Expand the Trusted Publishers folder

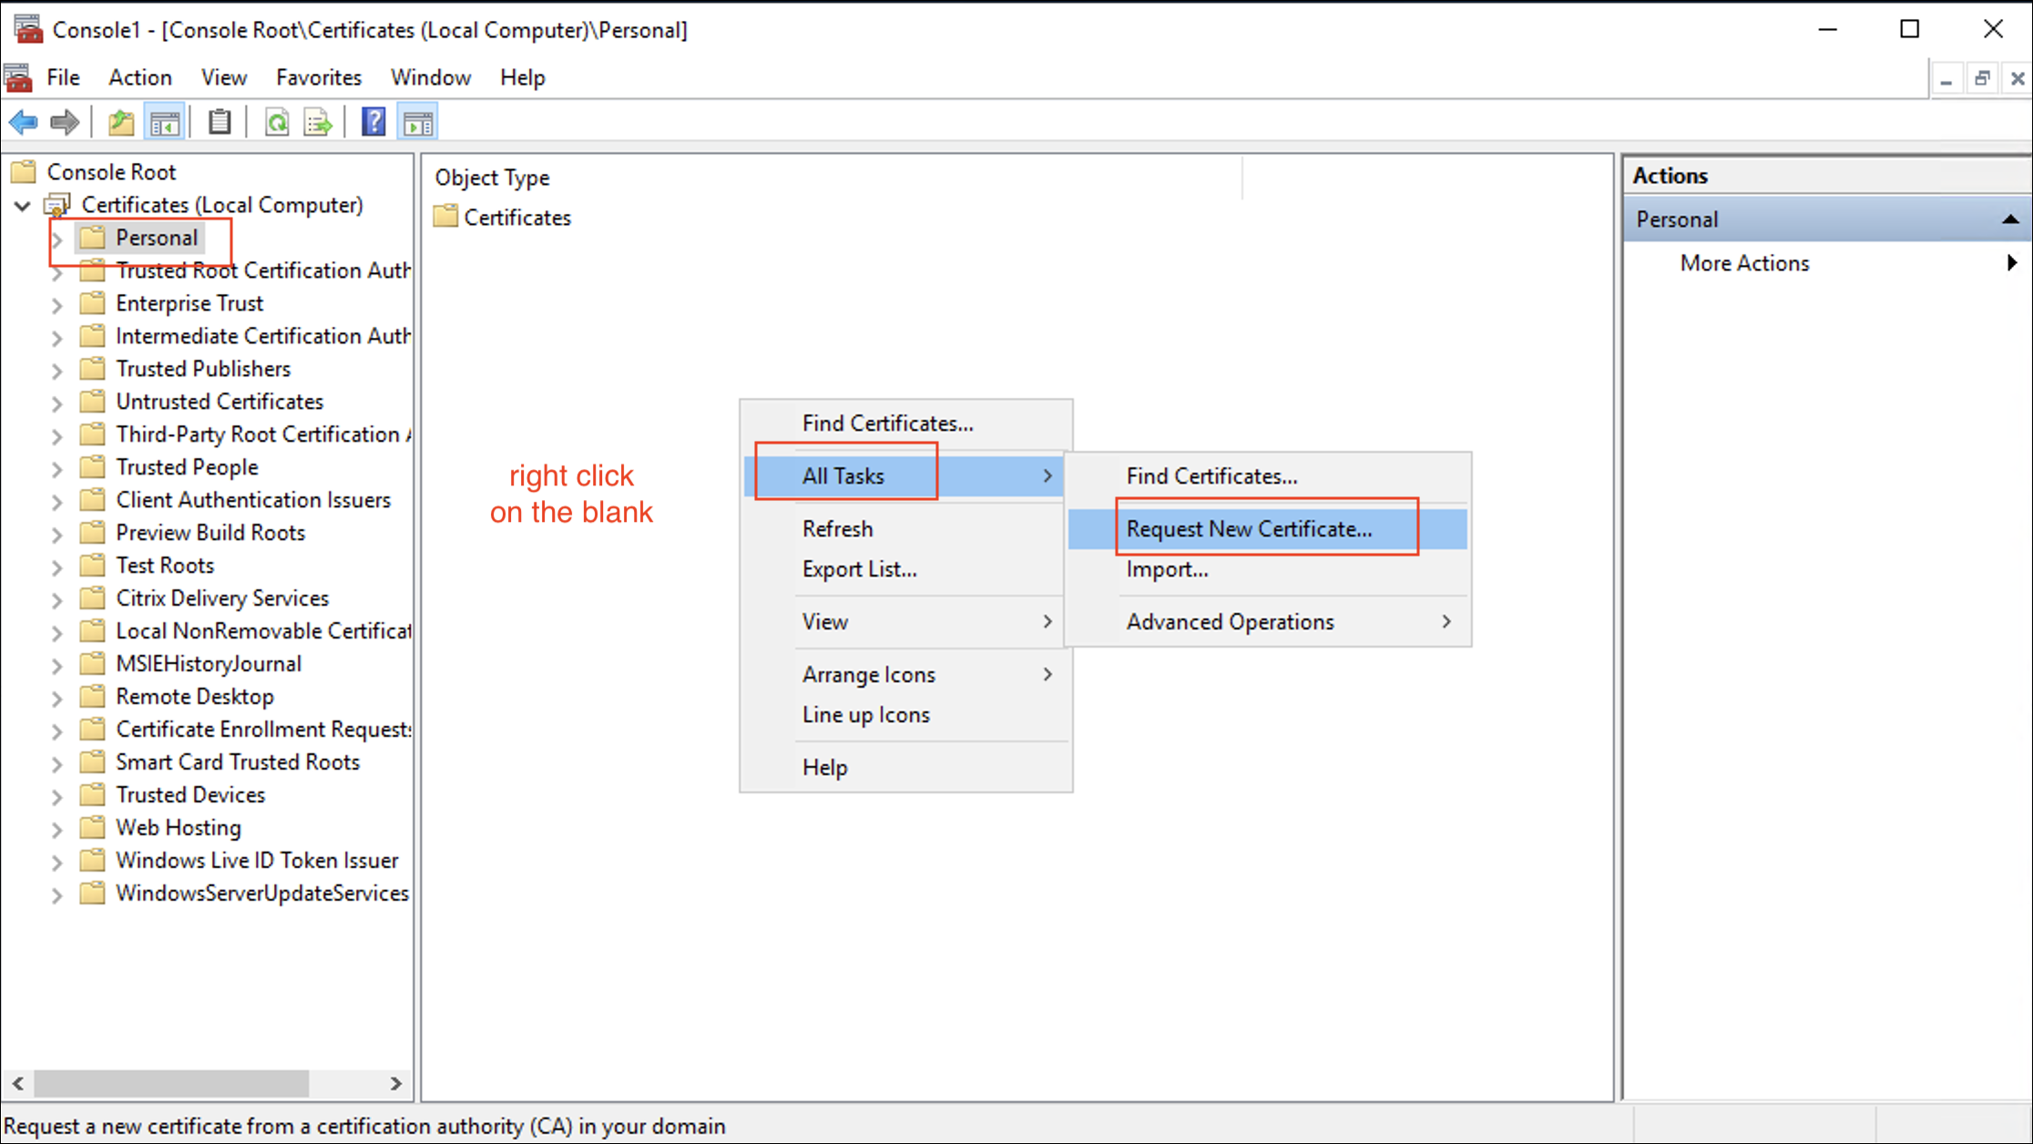coord(56,371)
